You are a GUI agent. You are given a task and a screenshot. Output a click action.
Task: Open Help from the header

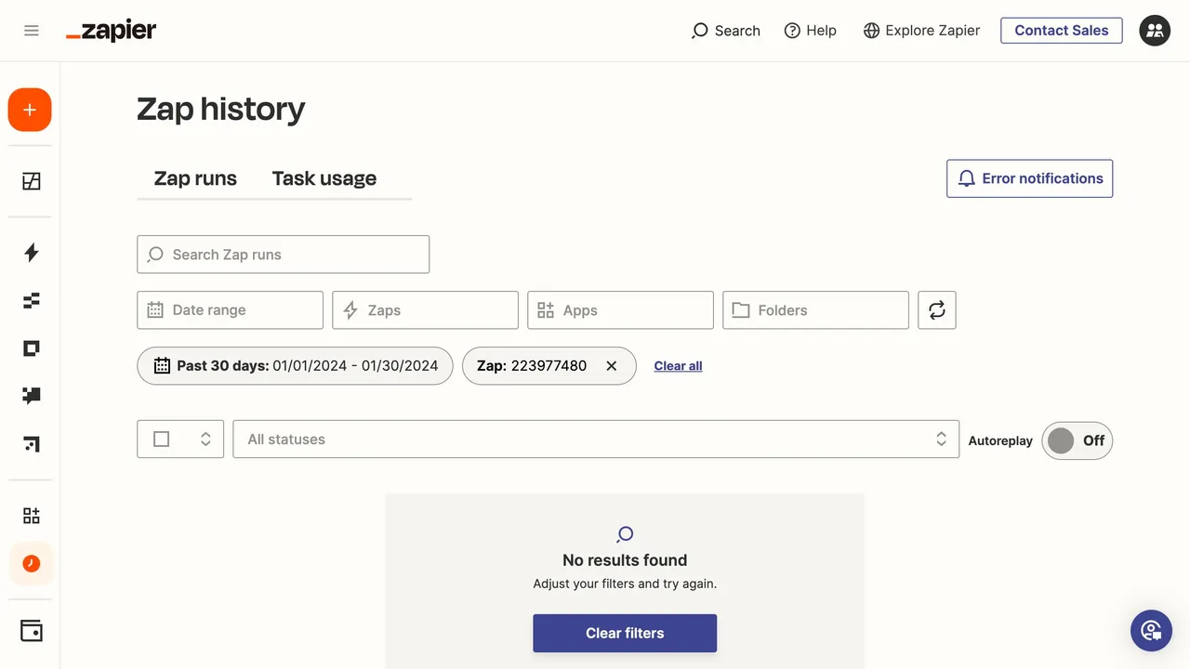(x=810, y=31)
